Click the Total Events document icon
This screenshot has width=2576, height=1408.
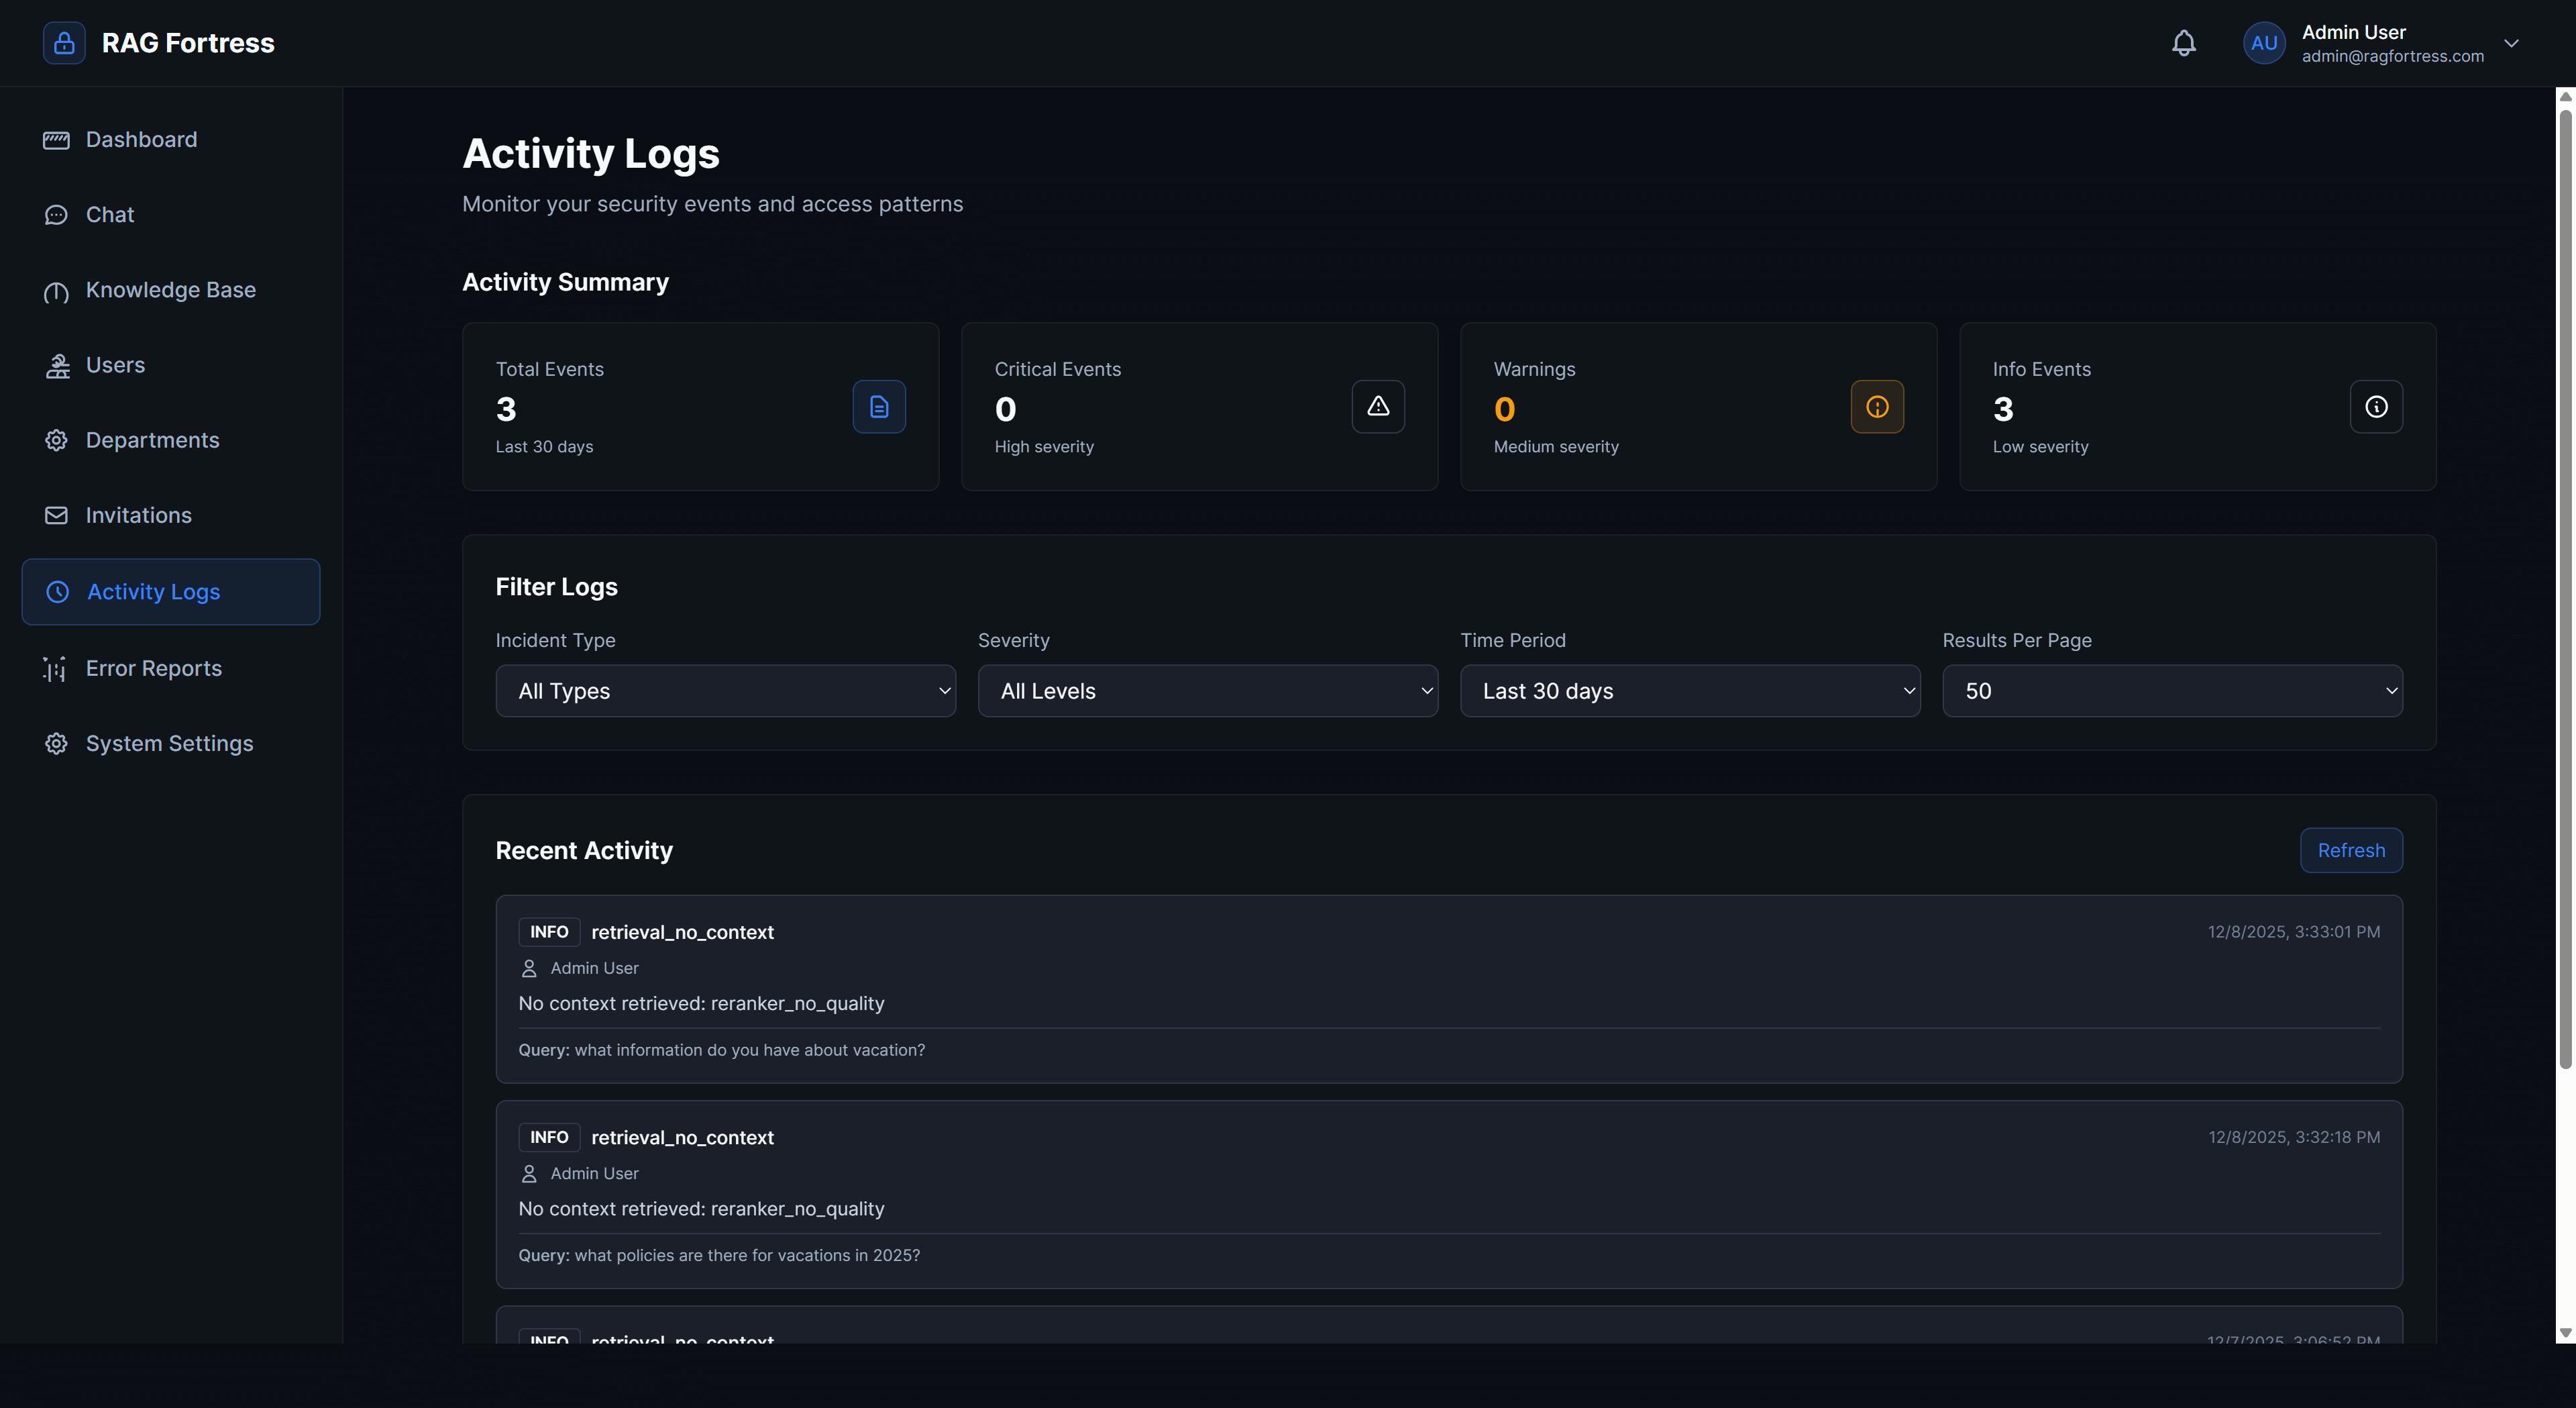click(x=878, y=406)
